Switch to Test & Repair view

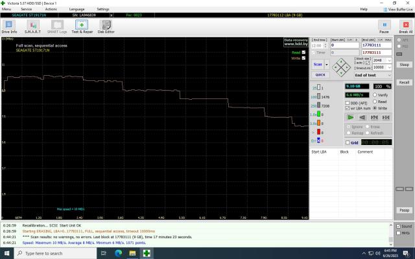[x=82, y=27]
